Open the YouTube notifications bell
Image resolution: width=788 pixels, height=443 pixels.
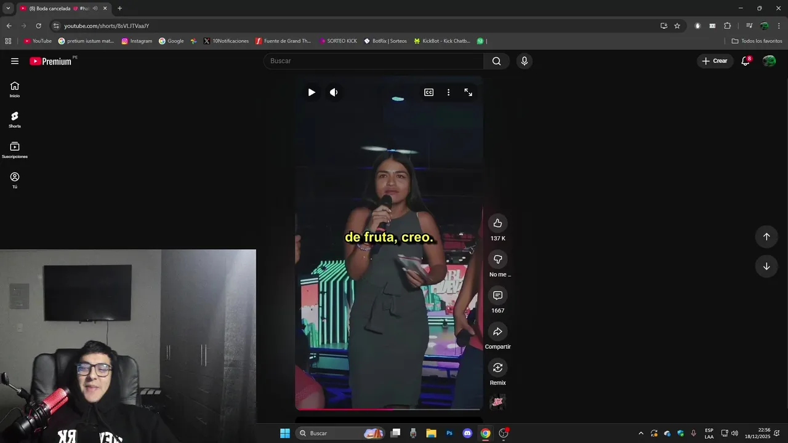746,61
